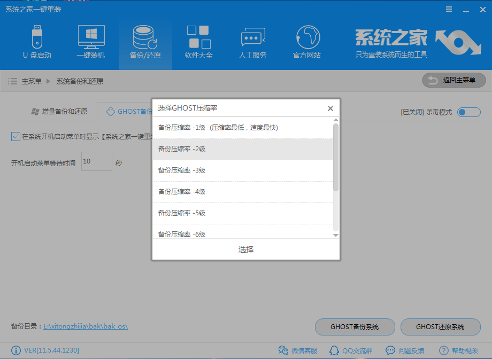
Task: Confirm with the 选择 button
Action: point(245,249)
